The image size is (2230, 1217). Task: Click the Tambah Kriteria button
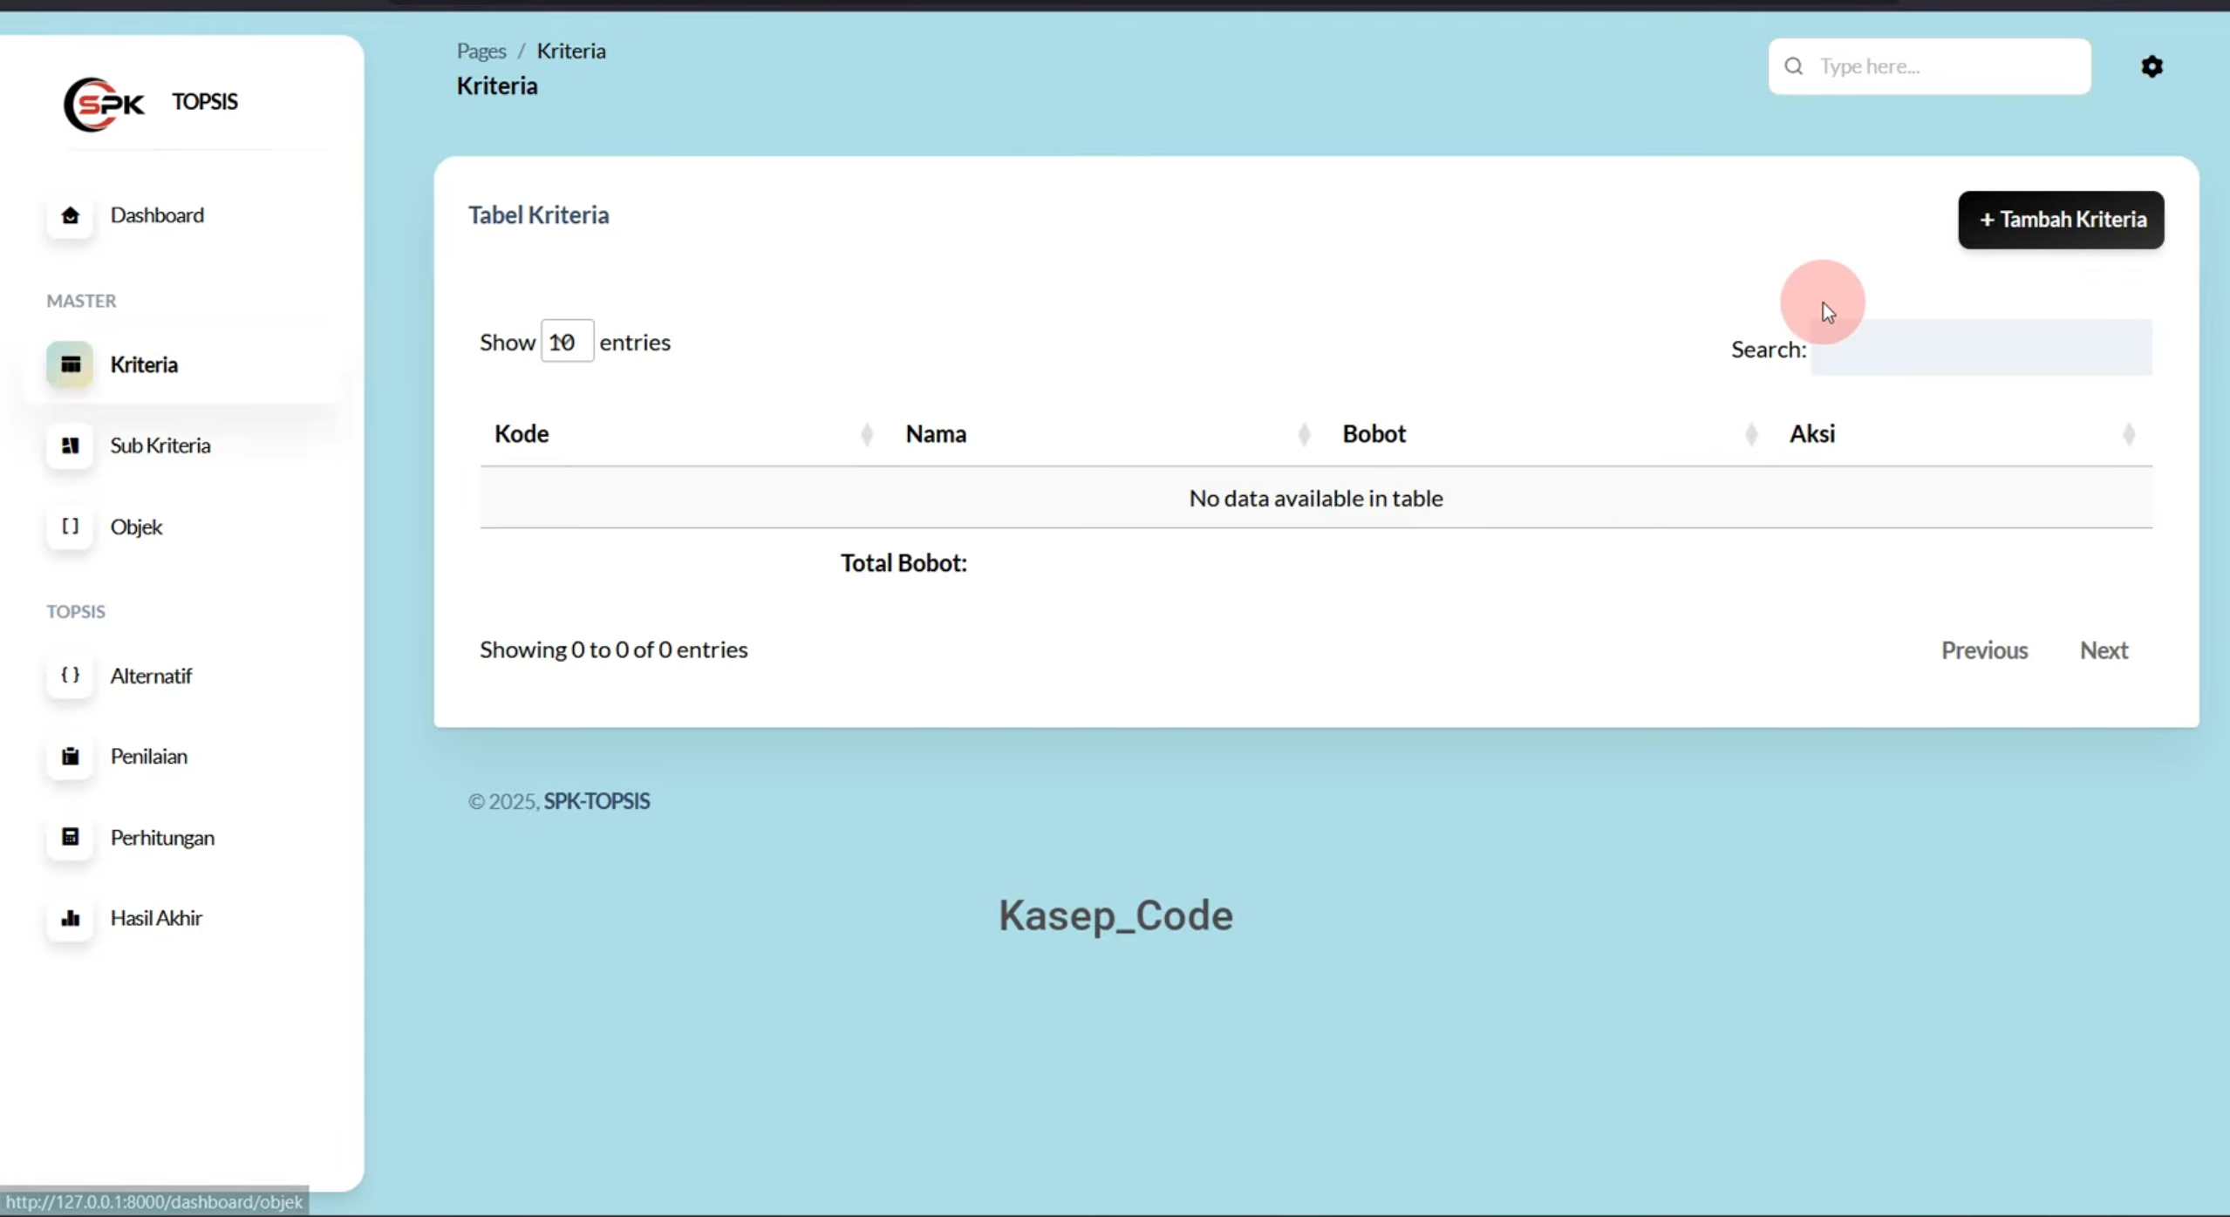2061,220
